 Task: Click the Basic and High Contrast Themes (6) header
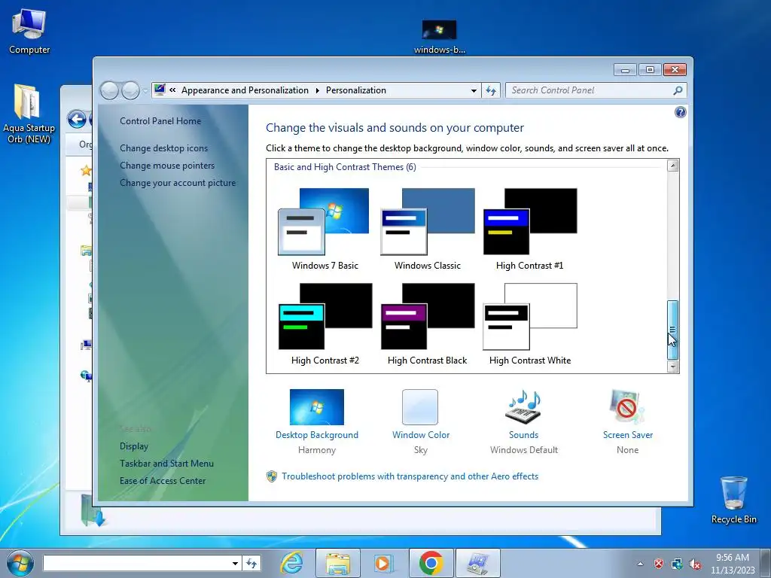(x=345, y=167)
